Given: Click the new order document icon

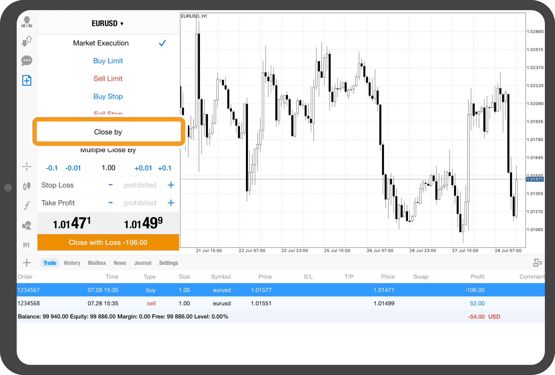Looking at the screenshot, I should pos(27,80).
